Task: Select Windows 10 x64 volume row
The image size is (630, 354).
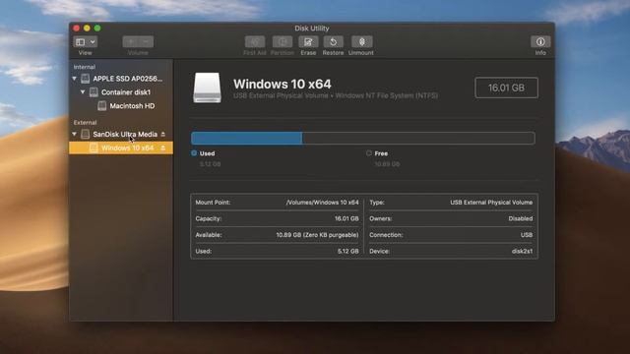Action: click(x=121, y=147)
